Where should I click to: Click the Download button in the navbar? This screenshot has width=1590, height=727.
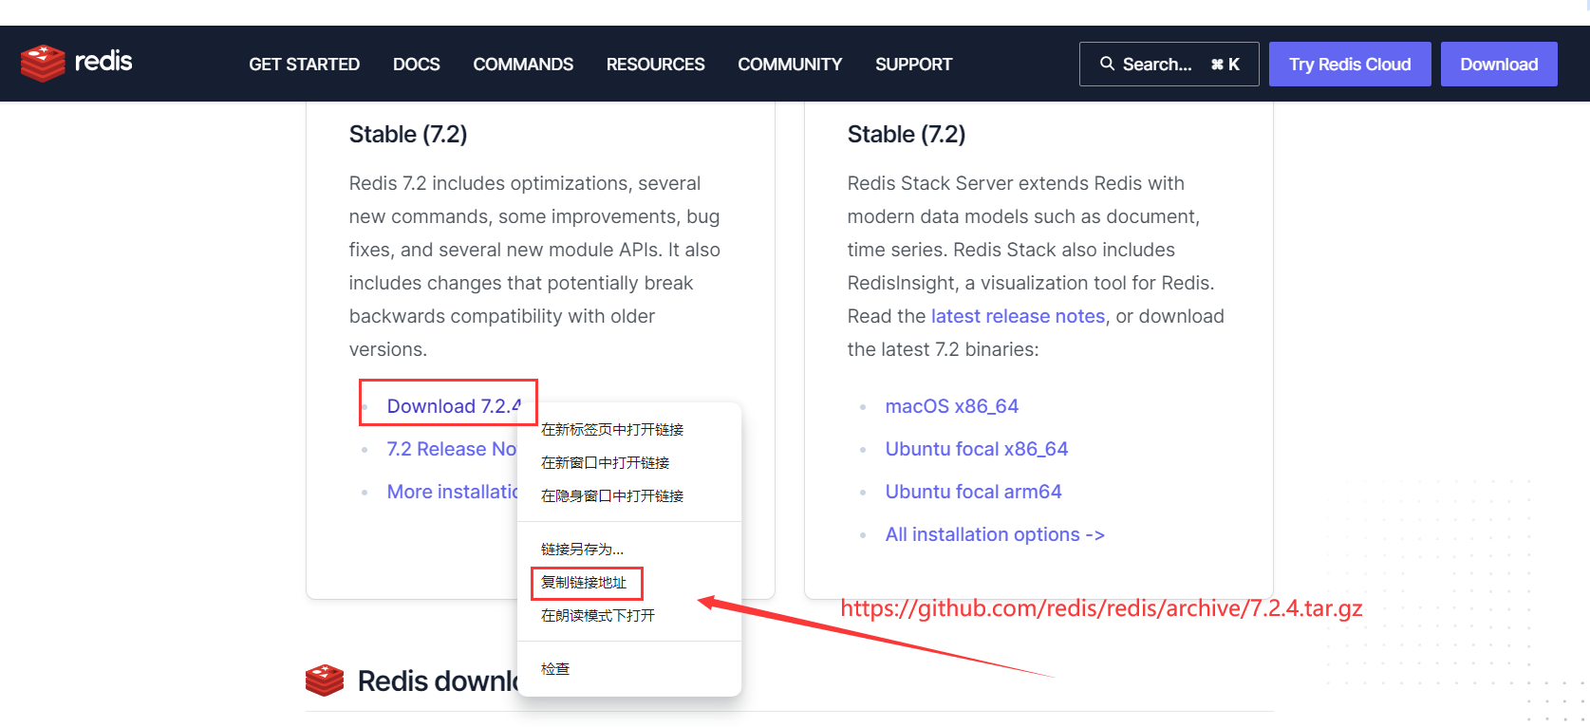(1499, 64)
